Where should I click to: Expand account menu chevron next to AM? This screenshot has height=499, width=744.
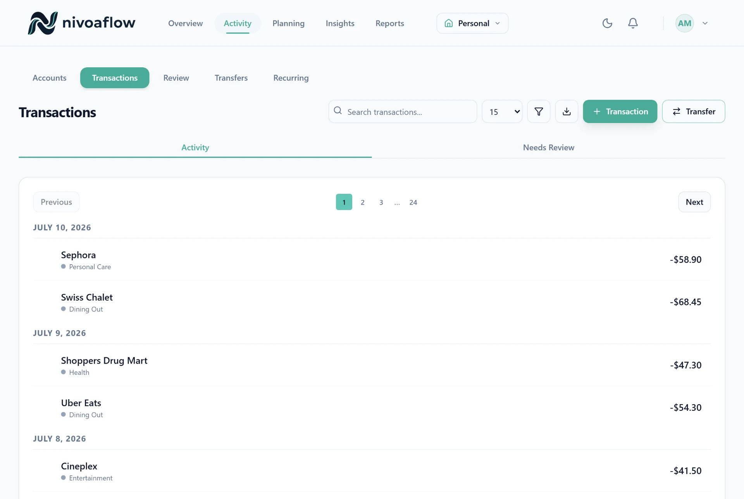pos(705,23)
